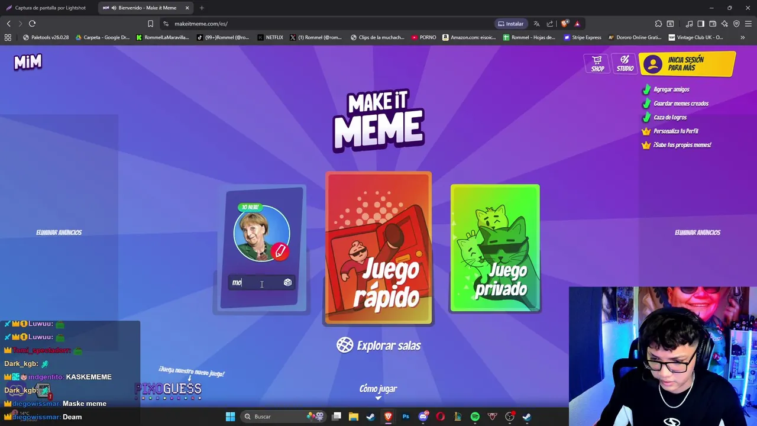Open Brave Shields lion icon

[x=565, y=24]
